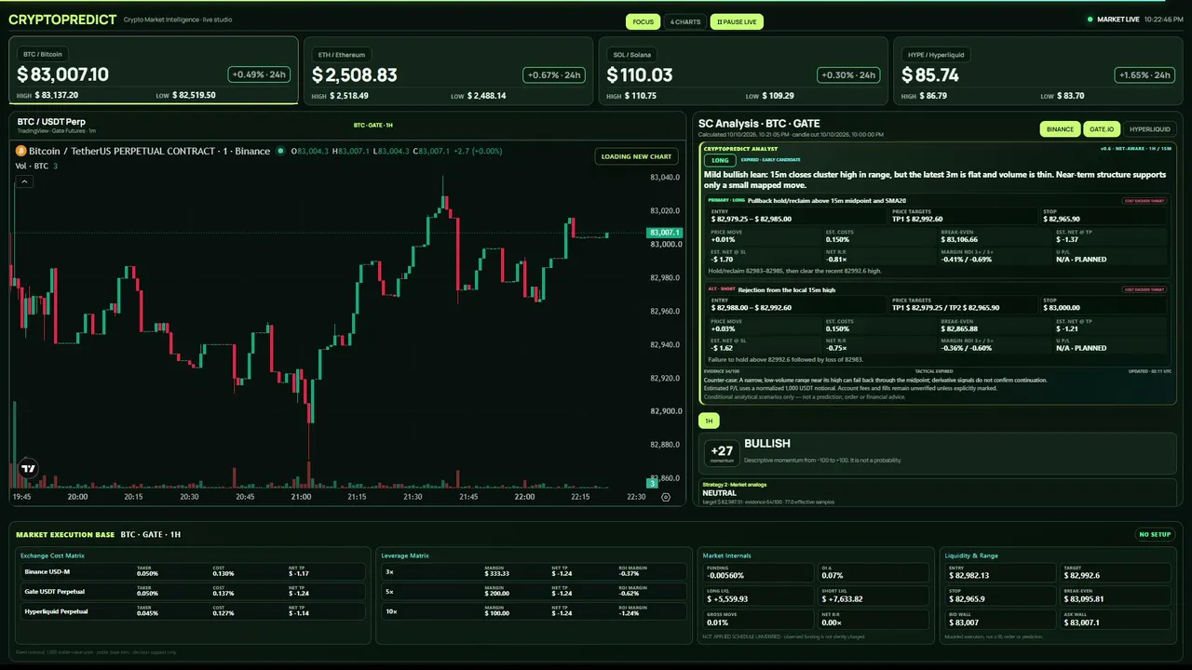Collapse the chart legend with the chevron button

pyautogui.click(x=25, y=181)
